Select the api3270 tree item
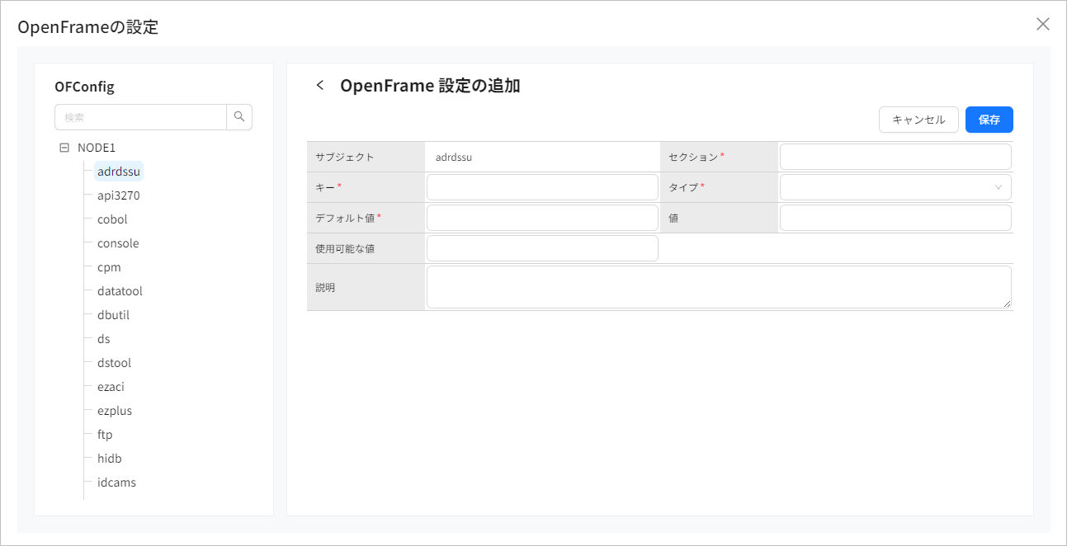This screenshot has height=546, width=1067. click(x=117, y=195)
